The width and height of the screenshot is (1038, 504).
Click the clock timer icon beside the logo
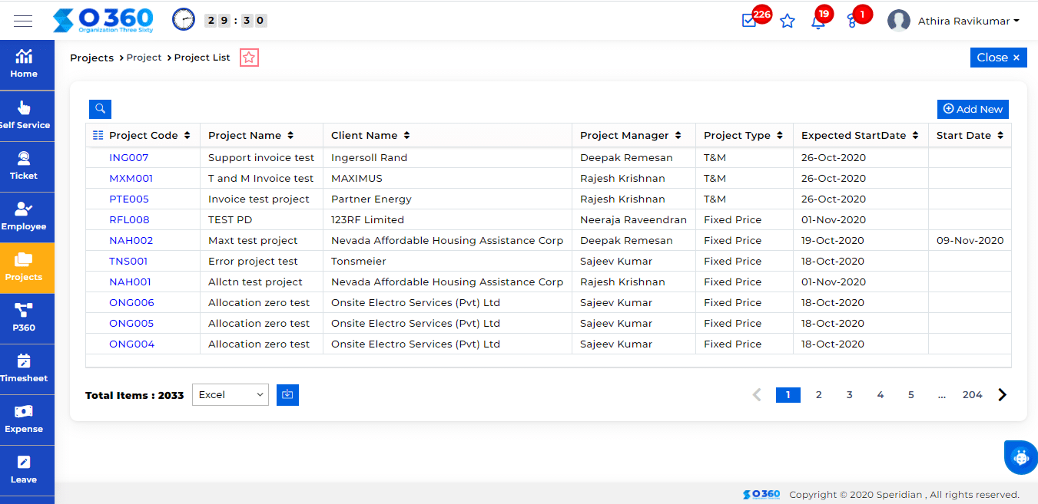183,19
